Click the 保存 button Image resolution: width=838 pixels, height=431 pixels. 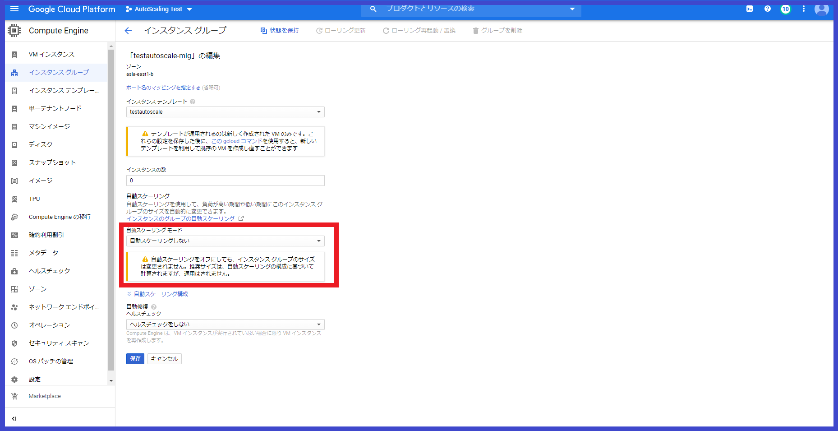tap(135, 359)
